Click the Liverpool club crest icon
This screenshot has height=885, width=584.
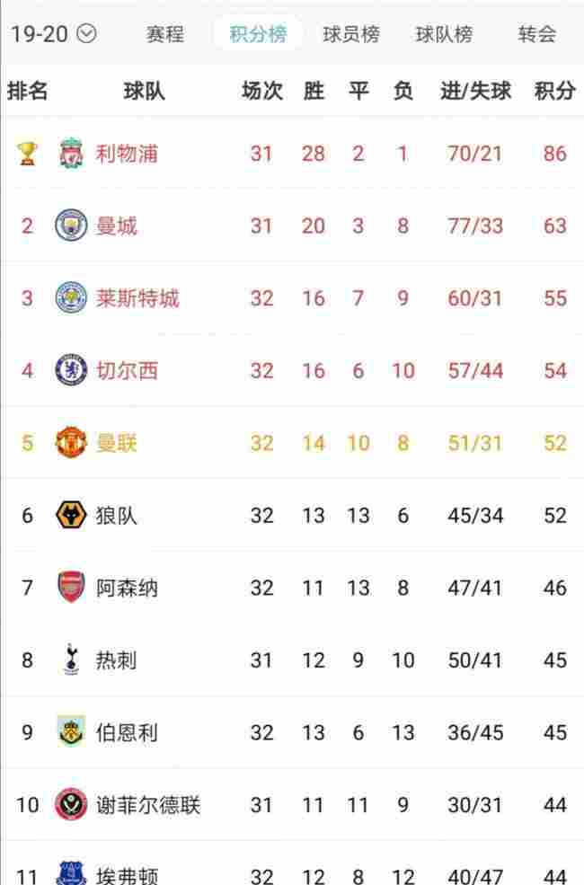[71, 153]
